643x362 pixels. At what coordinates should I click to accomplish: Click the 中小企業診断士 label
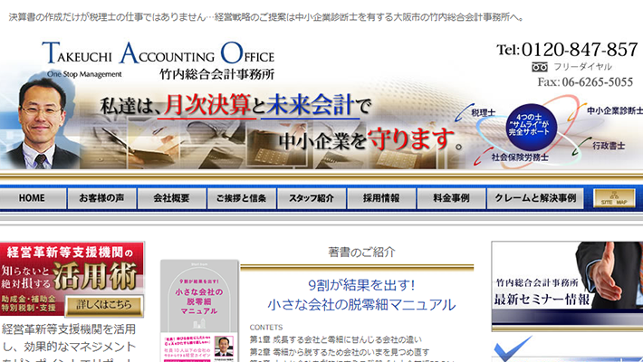pyautogui.click(x=615, y=110)
